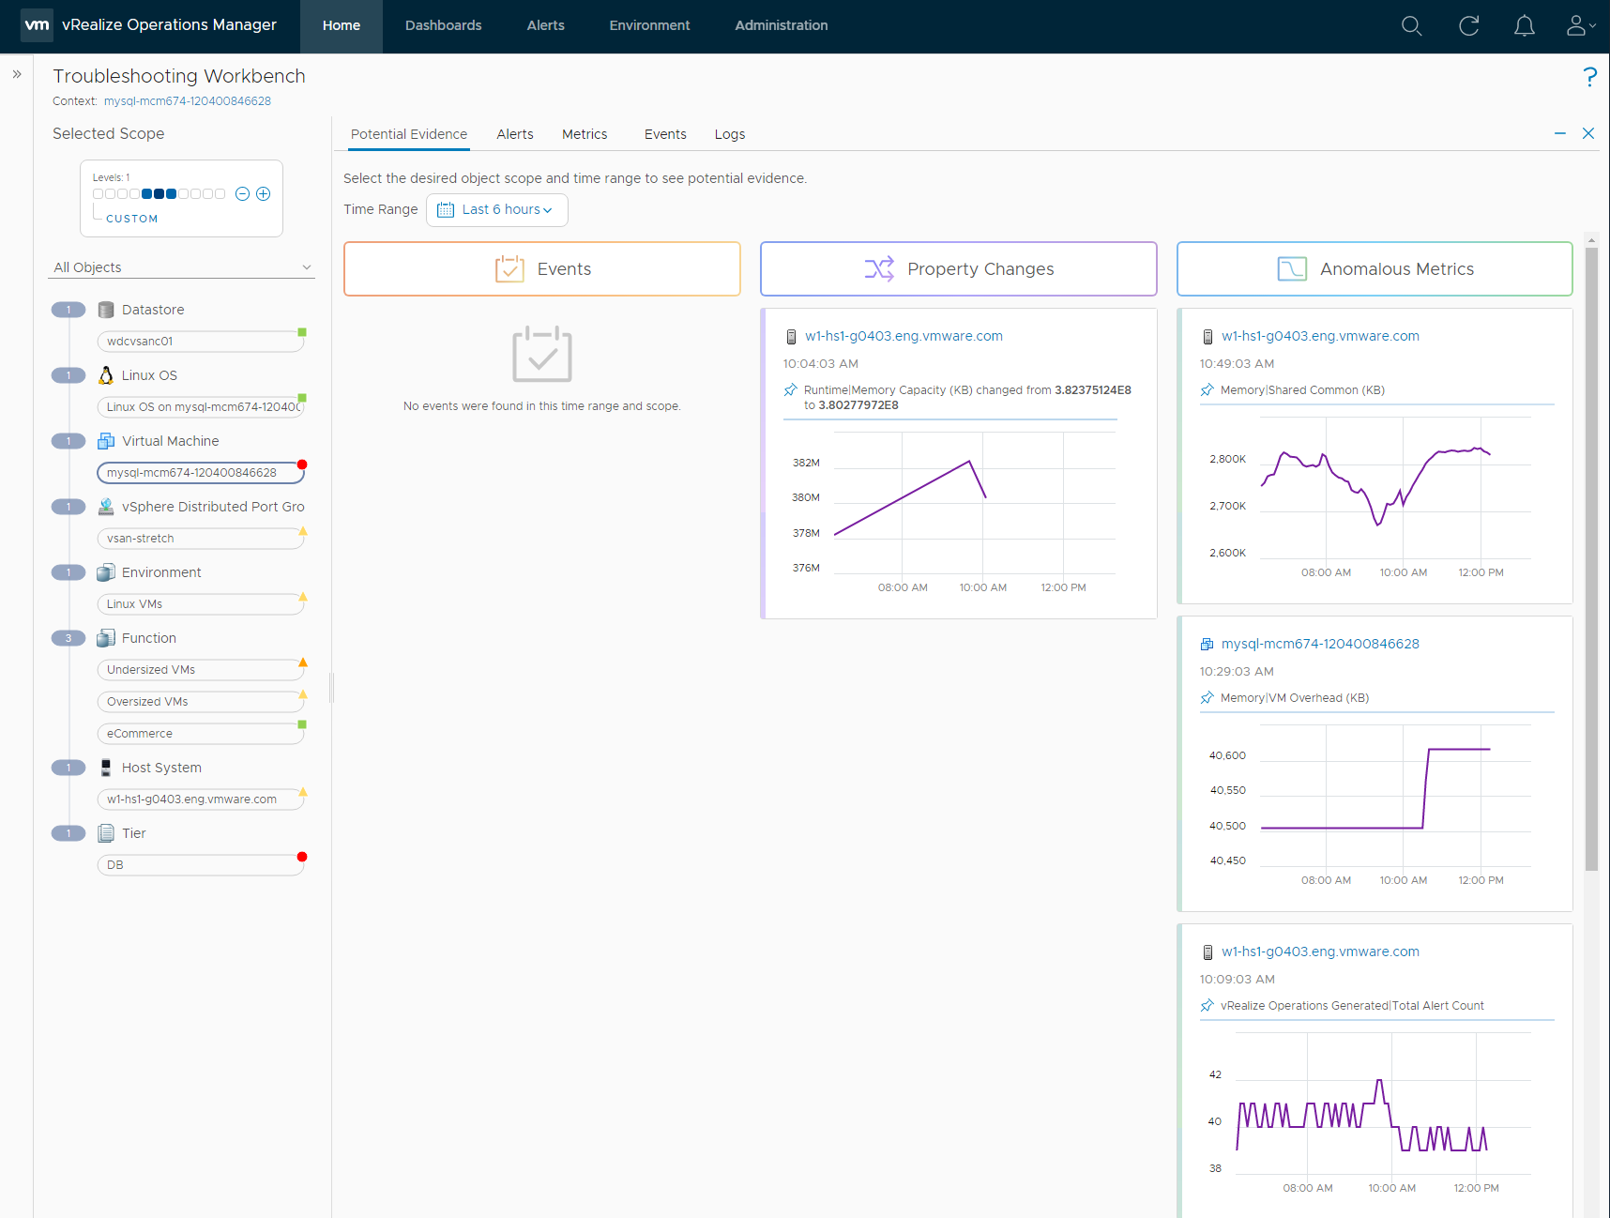Pin the Memory VM Overhead metric
Image resolution: width=1610 pixels, height=1218 pixels.
(1207, 698)
